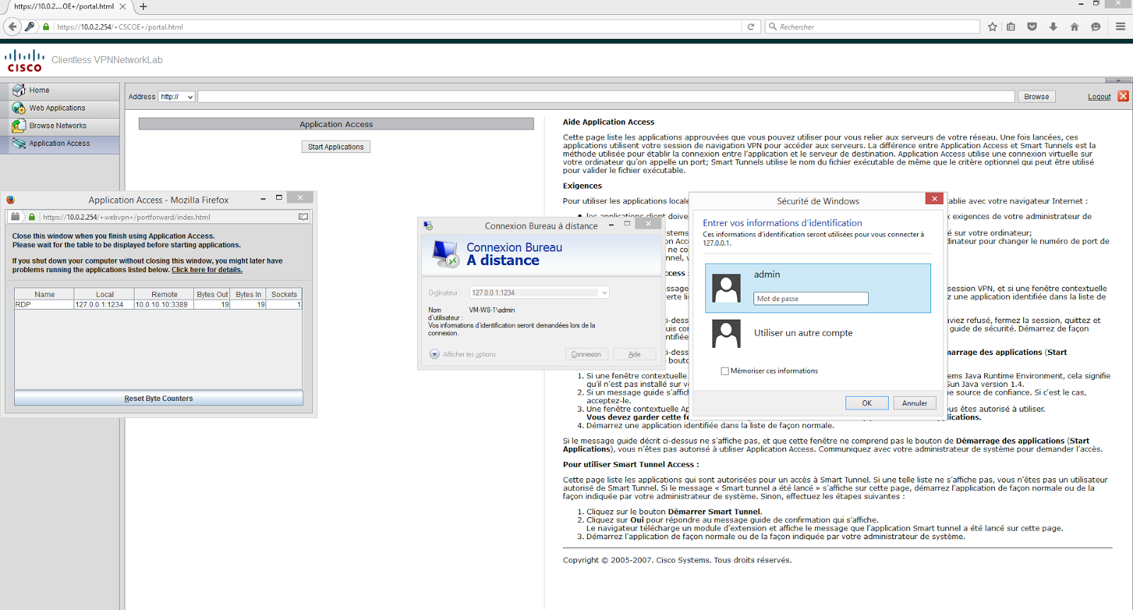Open a new tab with the plus button
The height and width of the screenshot is (610, 1133).
[143, 6]
